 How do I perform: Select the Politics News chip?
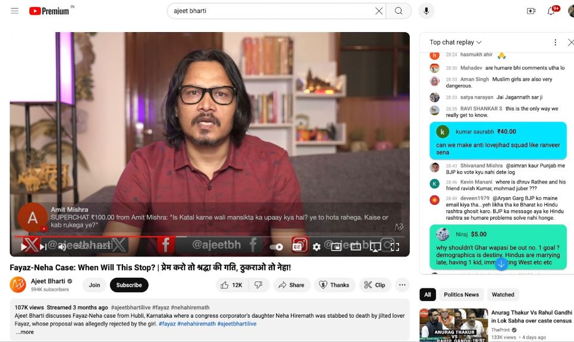461,294
